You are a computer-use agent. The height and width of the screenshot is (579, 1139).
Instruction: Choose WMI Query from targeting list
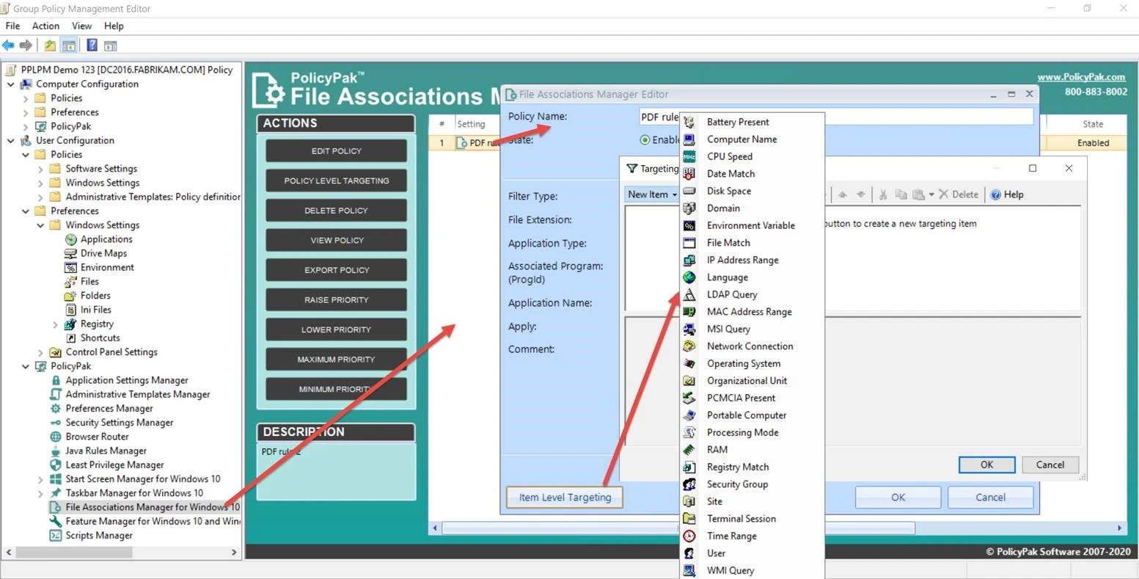tap(730, 571)
